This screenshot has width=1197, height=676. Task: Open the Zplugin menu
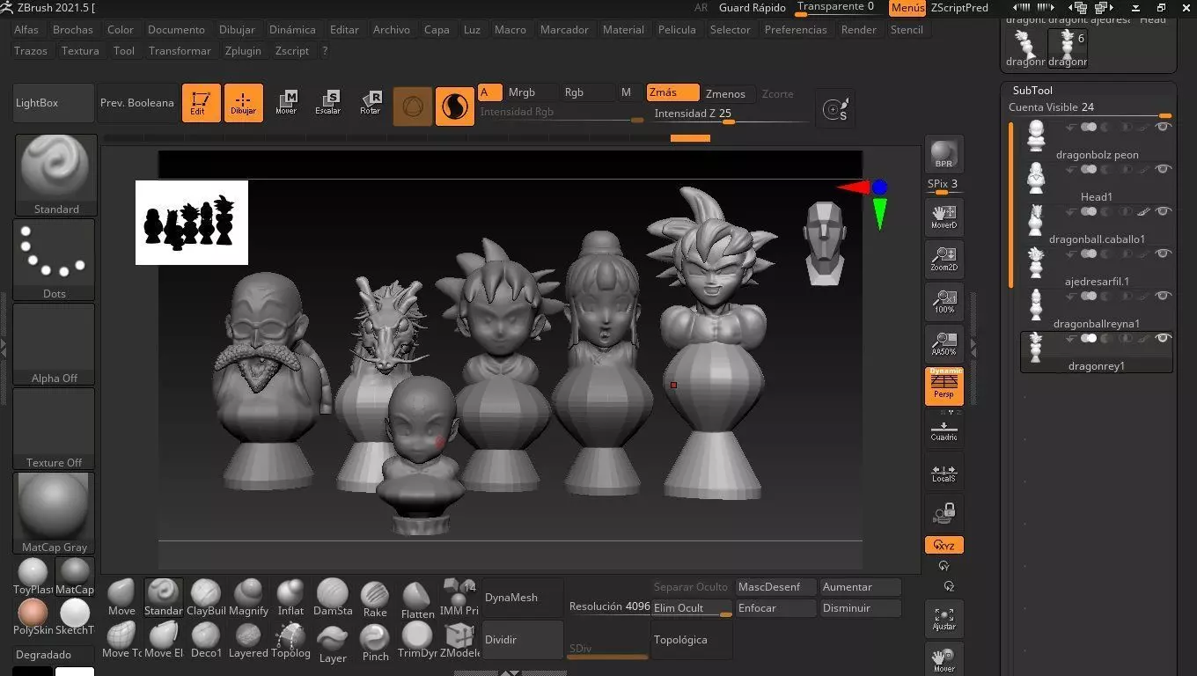pos(243,50)
